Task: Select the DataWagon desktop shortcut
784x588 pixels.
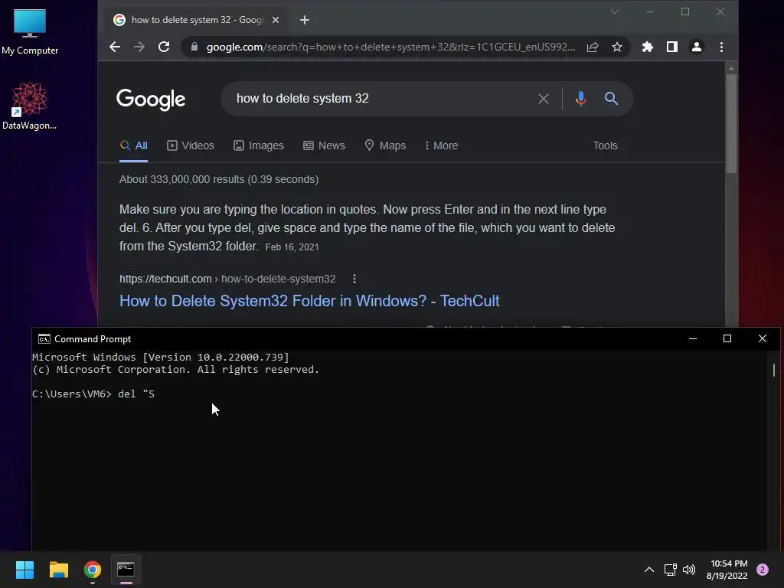Action: coord(30,106)
